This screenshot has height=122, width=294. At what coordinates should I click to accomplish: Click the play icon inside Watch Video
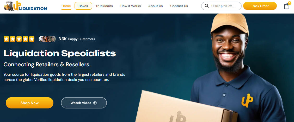tap(95, 103)
